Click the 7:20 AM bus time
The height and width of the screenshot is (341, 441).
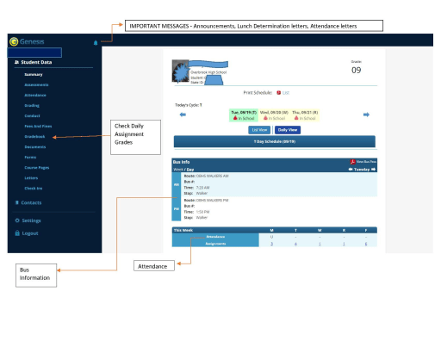(202, 188)
